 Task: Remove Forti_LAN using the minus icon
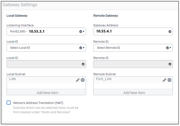pos(169,80)
